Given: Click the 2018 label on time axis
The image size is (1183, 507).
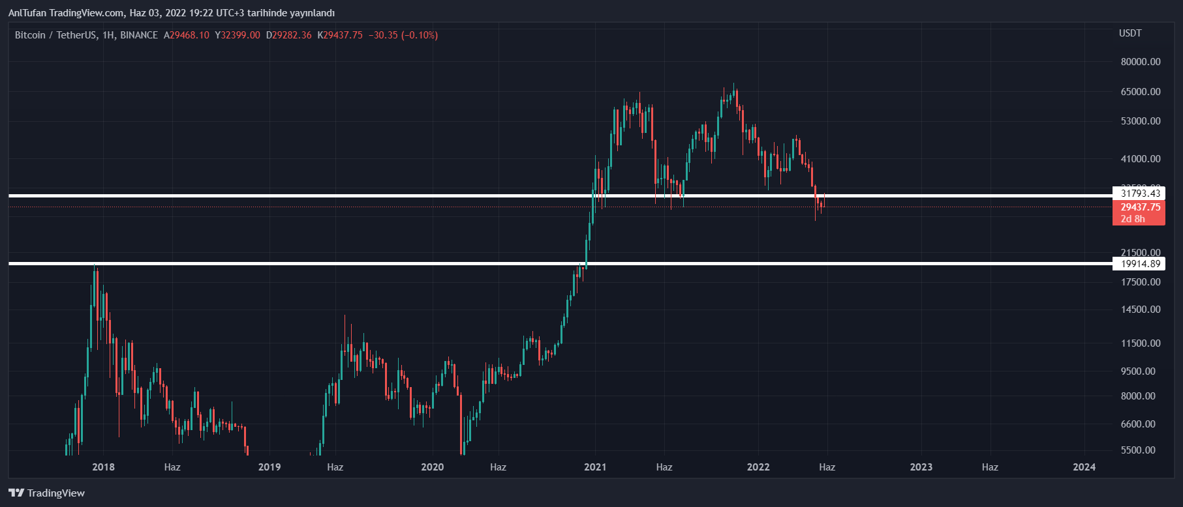Looking at the screenshot, I should [x=103, y=467].
